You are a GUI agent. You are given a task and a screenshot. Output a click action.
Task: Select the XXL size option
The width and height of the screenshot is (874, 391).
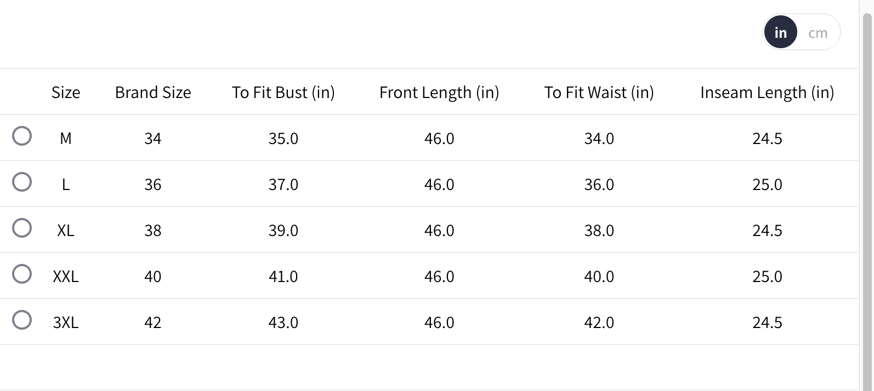point(22,274)
